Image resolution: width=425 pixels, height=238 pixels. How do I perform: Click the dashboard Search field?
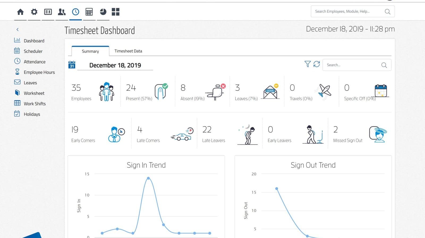tap(357, 65)
